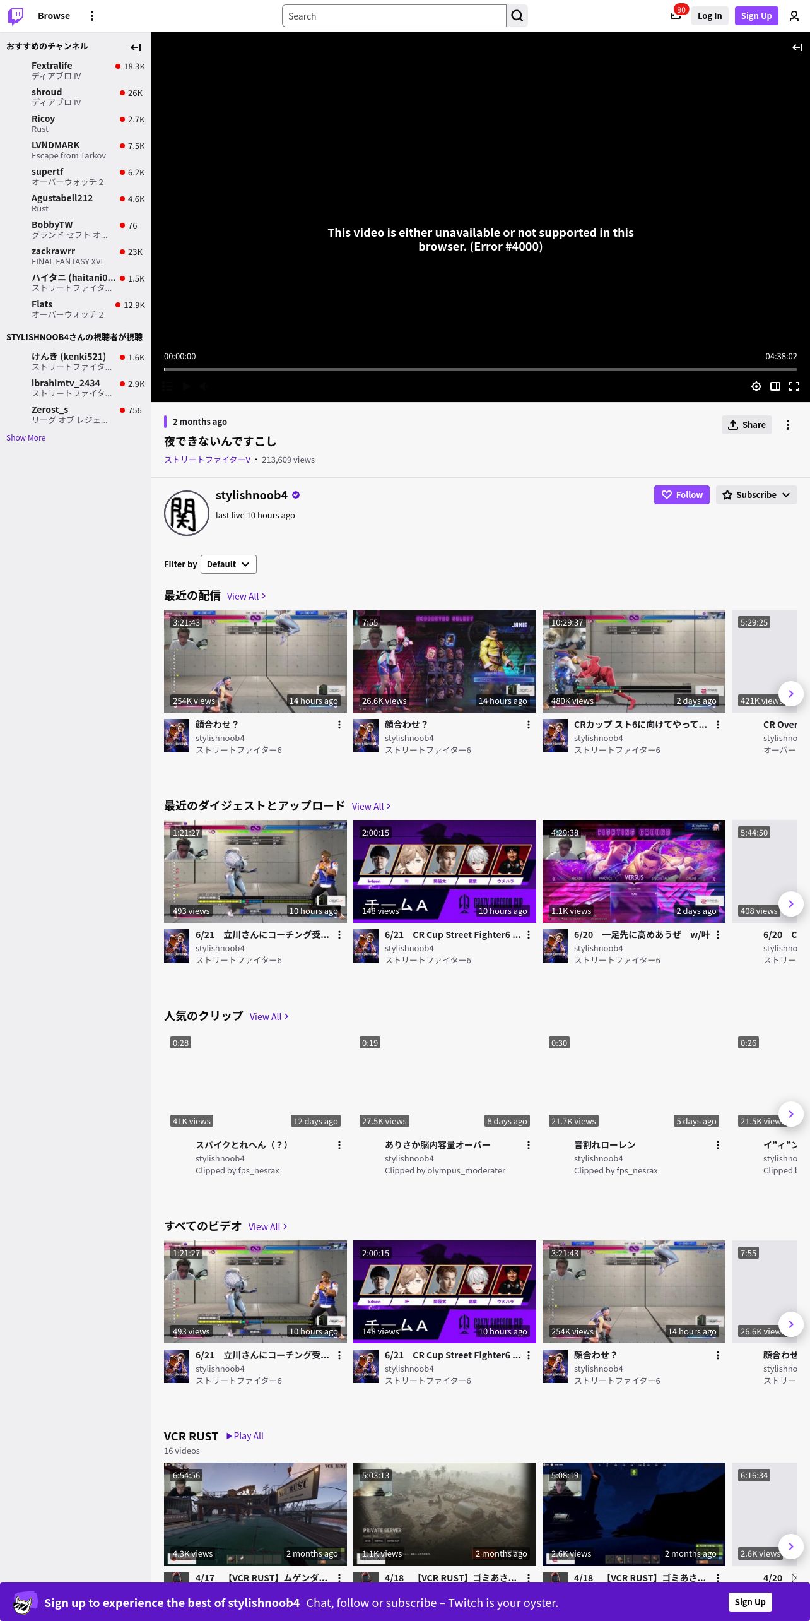Open the 10:29:37 CRカップ stream thumbnail
The height and width of the screenshot is (1621, 810).
pos(634,661)
